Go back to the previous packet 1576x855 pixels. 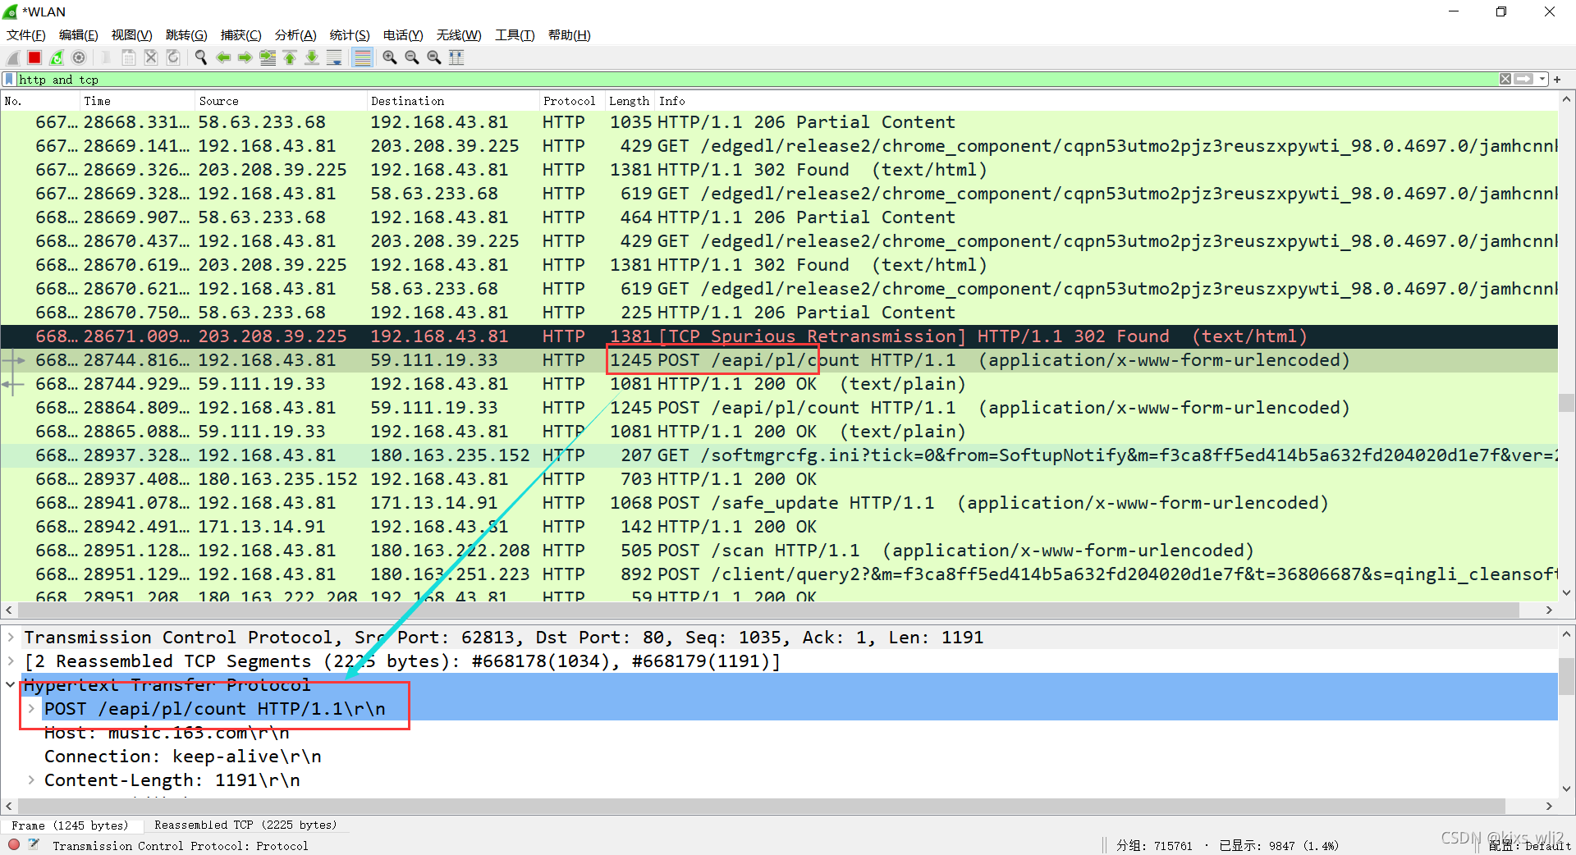click(x=223, y=57)
